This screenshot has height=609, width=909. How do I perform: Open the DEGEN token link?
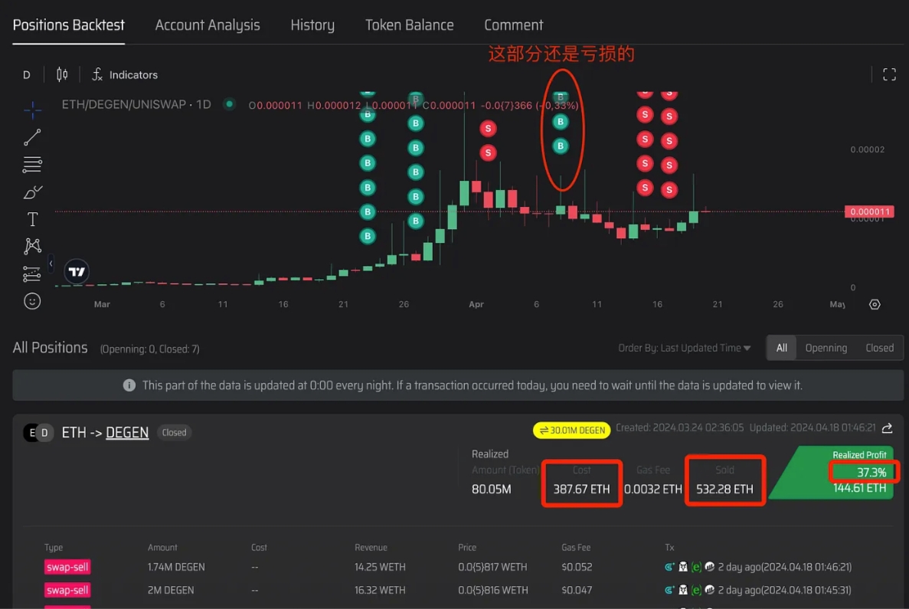pos(127,433)
